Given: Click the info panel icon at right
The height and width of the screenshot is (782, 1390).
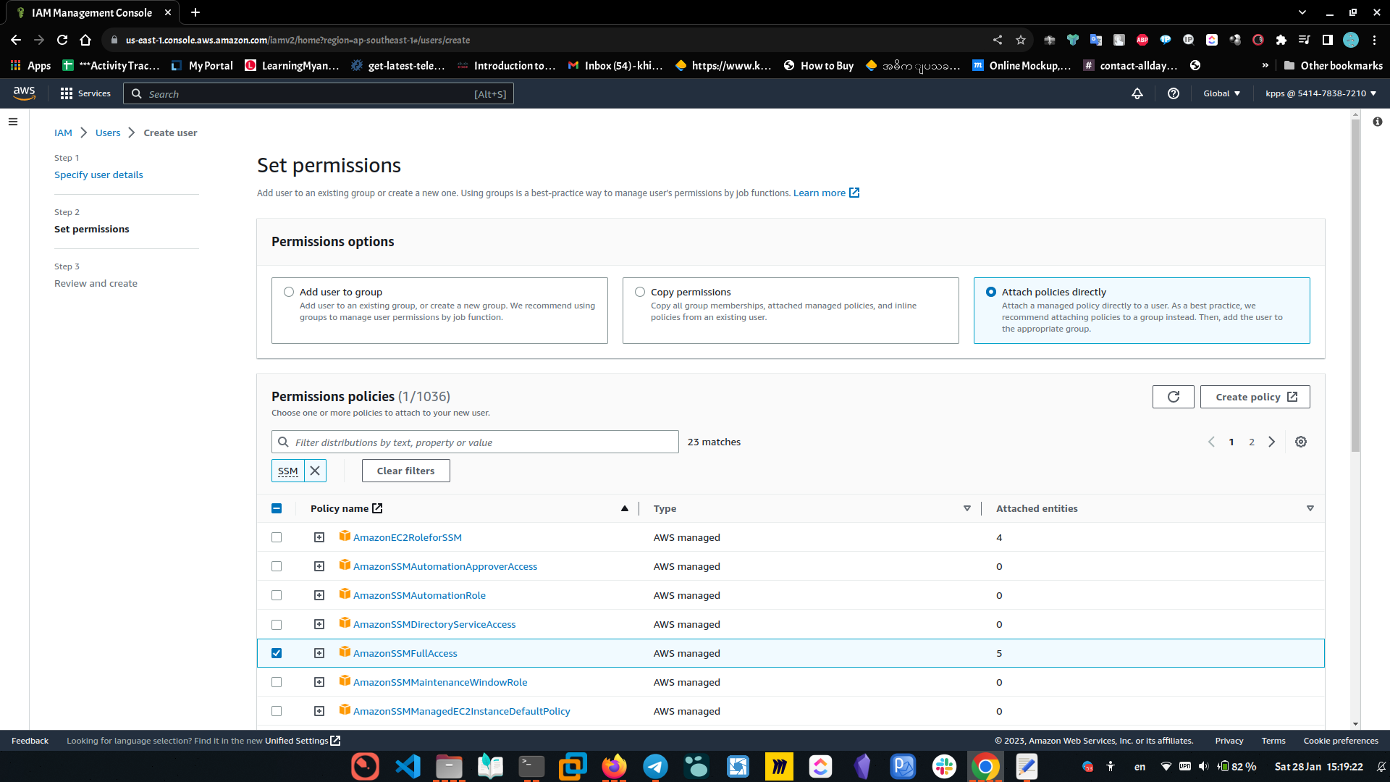Looking at the screenshot, I should [x=1377, y=122].
